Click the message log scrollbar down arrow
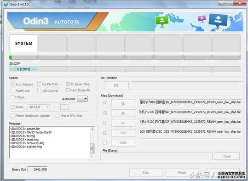The image size is (248, 181). 92,156
